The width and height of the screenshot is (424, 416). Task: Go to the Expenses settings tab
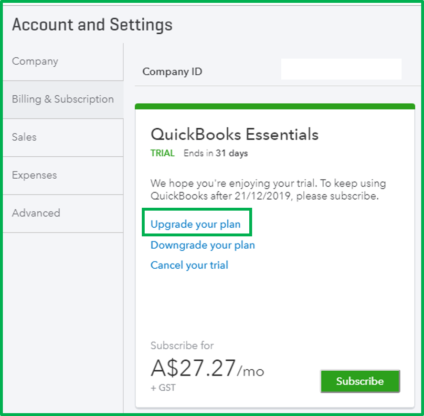(x=63, y=176)
